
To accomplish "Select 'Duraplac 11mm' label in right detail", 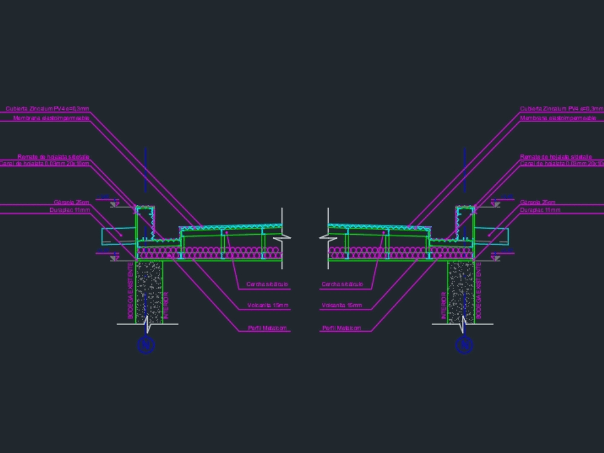I will (x=540, y=210).
